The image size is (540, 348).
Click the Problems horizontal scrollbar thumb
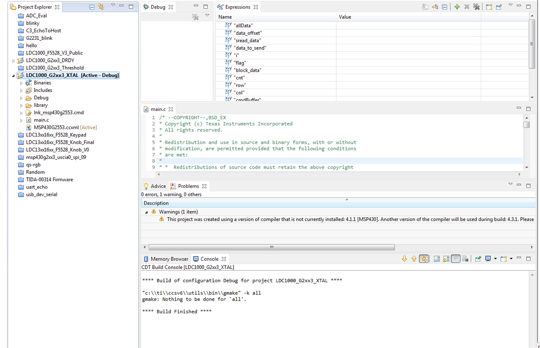[271, 247]
